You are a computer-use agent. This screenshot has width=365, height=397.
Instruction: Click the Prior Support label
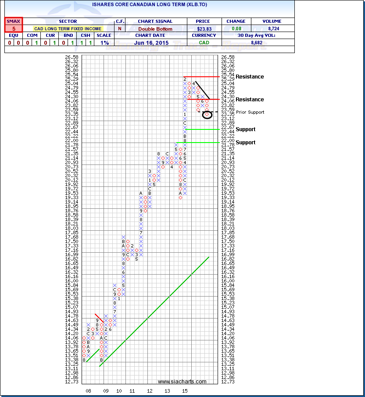click(x=250, y=112)
